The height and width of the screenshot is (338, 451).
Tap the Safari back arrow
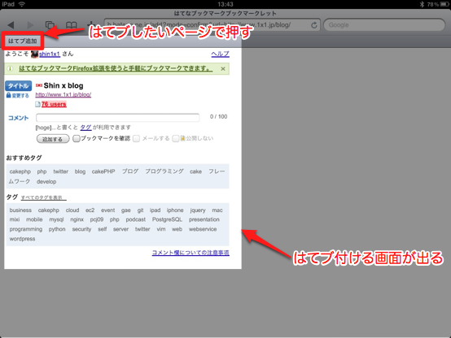11,25
